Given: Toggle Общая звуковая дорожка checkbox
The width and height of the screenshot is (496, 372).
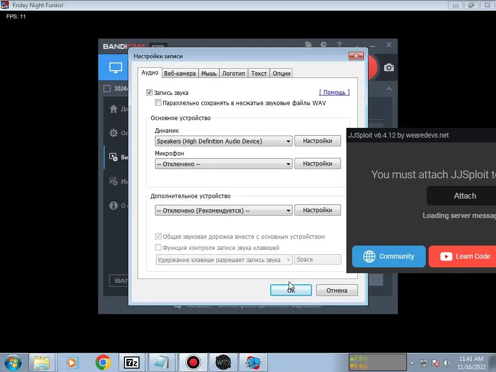Looking at the screenshot, I should [x=158, y=236].
